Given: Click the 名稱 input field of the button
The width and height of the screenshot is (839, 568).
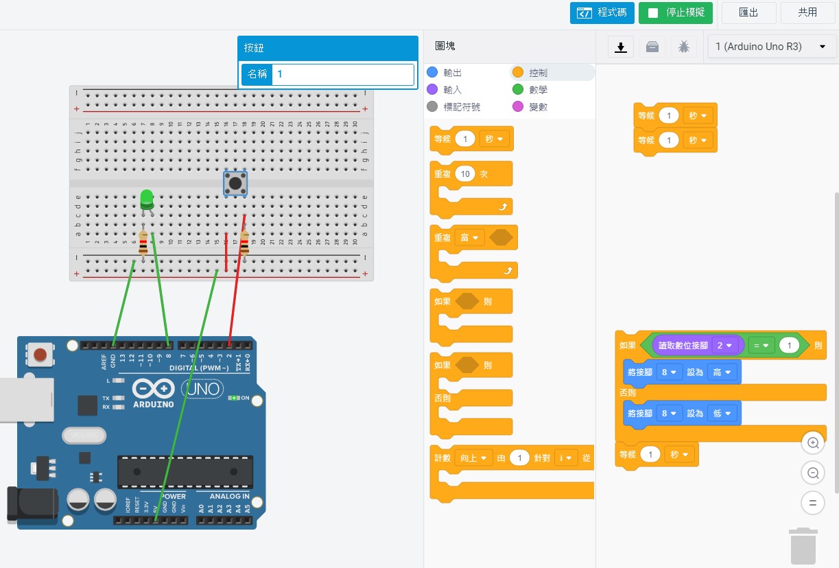Looking at the screenshot, I should (342, 74).
